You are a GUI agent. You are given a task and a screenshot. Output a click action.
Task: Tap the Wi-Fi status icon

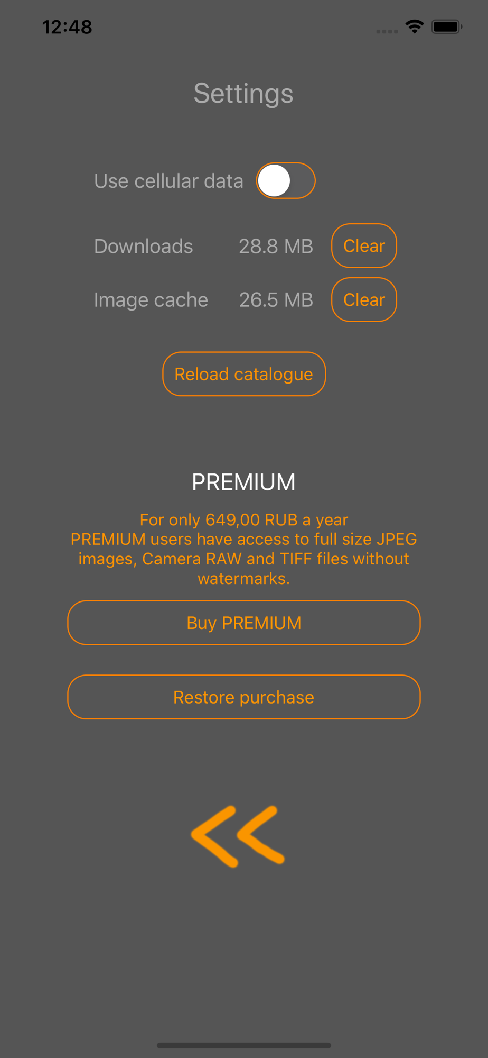pyautogui.click(x=415, y=26)
